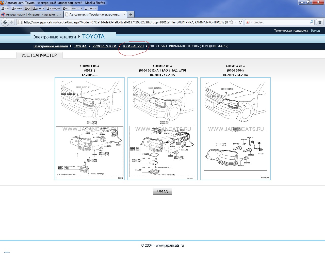
Task: Click the search magnifier icon in Yandex box
Action: coord(311,22)
